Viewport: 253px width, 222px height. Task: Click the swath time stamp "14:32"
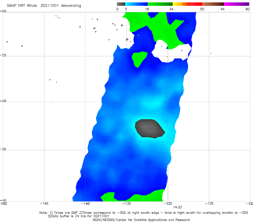(178, 207)
